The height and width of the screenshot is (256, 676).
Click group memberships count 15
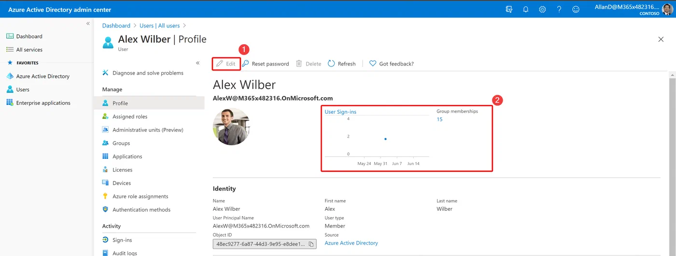click(x=439, y=119)
